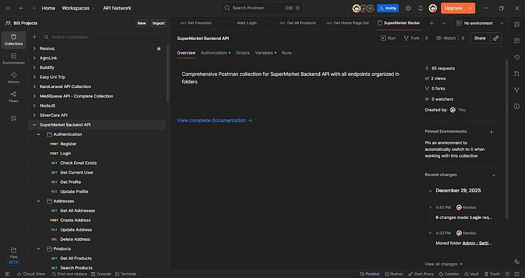Open View complete documentation link
Viewport: 525px width, 278px height.
[x=214, y=120]
